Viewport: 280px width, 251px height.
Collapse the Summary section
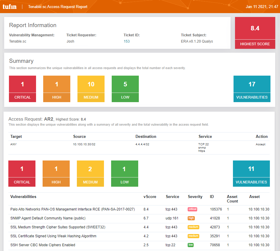point(21,61)
